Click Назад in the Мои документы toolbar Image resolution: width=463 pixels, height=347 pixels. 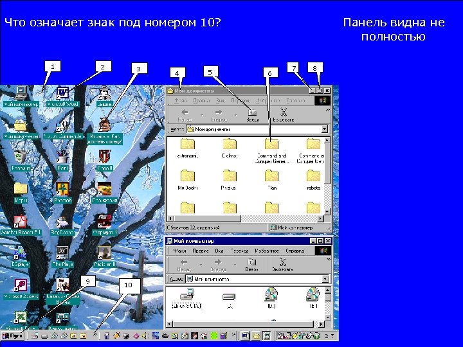[x=185, y=115]
